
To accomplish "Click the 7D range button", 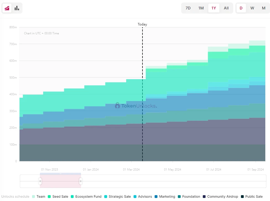I will pos(188,8).
